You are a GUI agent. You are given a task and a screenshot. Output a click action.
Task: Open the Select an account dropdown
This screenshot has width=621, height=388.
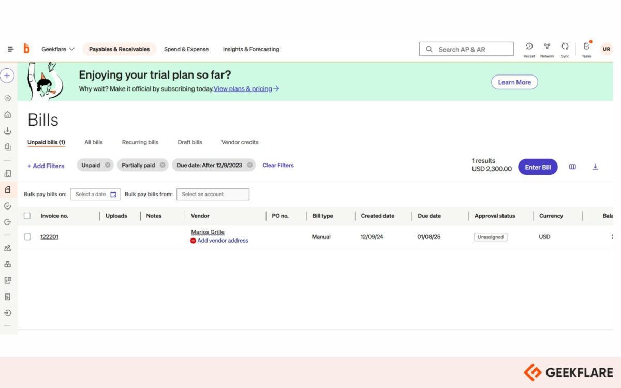point(213,195)
